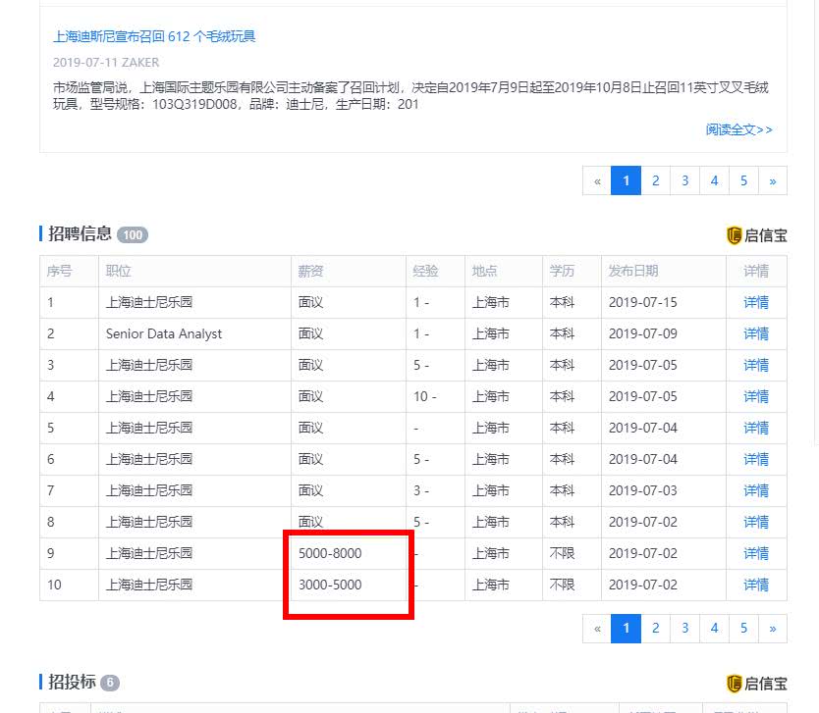The width and height of the screenshot is (819, 713).
Task: Open 详情 for job row 1
Action: 756,302
